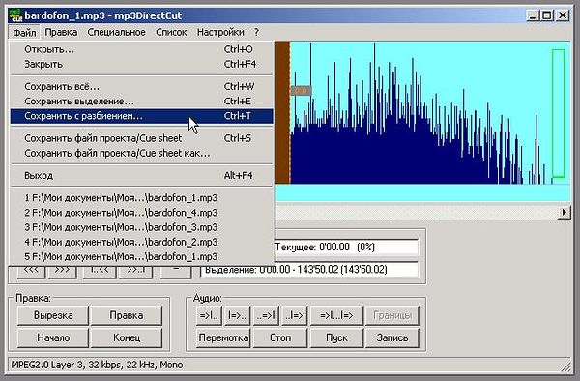
Task: Open the 'Специальное' menu
Action: 117,33
